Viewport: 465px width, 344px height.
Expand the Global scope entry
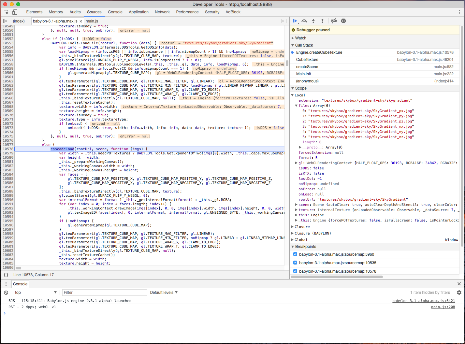(x=300, y=240)
